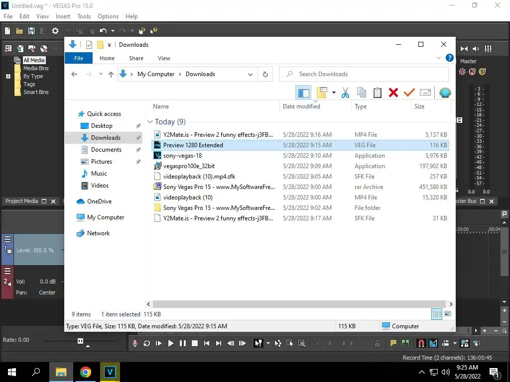Open project using the folder icon in VEGAS
510x382 pixels.
(x=19, y=31)
